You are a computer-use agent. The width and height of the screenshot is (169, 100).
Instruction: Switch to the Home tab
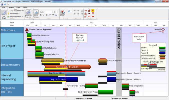(x=11, y=7)
